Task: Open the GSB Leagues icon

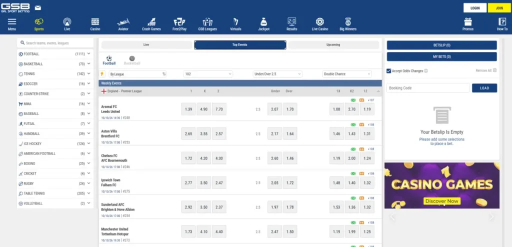Action: coord(207,22)
